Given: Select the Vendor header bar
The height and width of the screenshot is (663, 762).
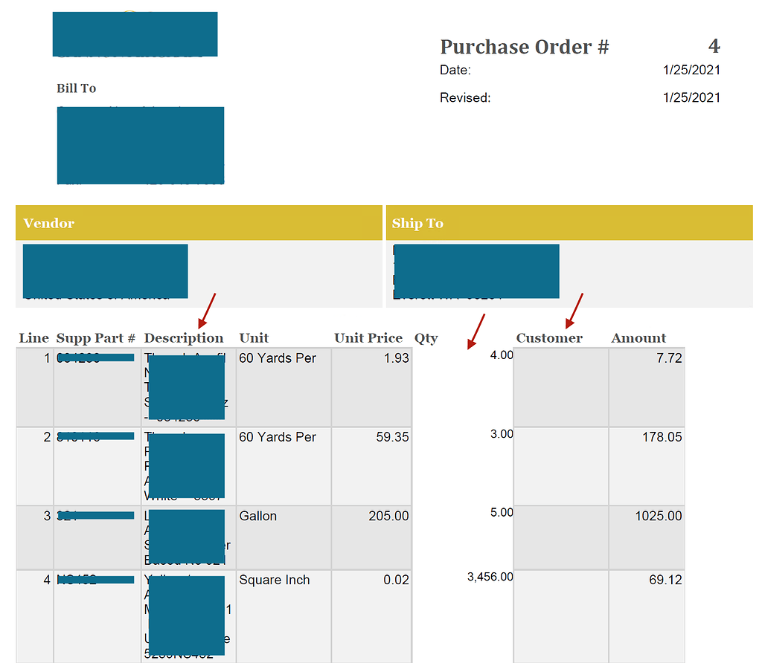Looking at the screenshot, I should [197, 222].
